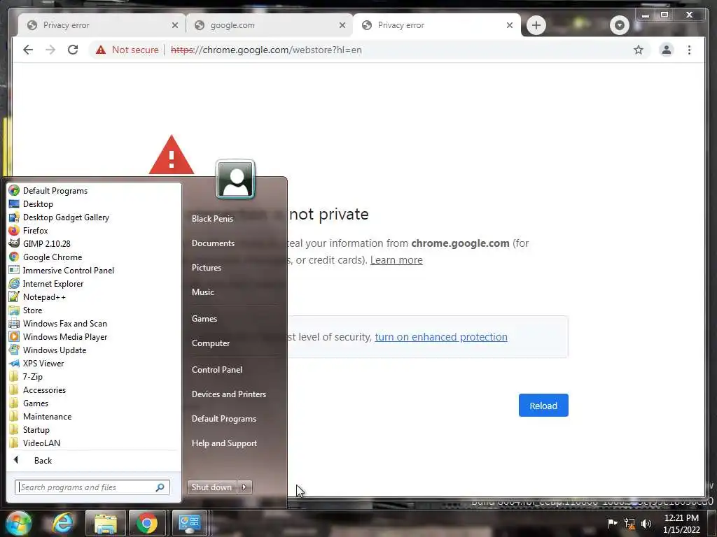
Task: Open Help and Support
Action: pyautogui.click(x=224, y=443)
